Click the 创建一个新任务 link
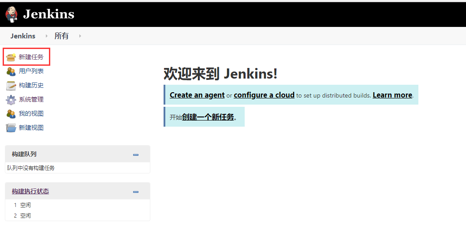Screen dimensions: 466x252 click(208, 117)
